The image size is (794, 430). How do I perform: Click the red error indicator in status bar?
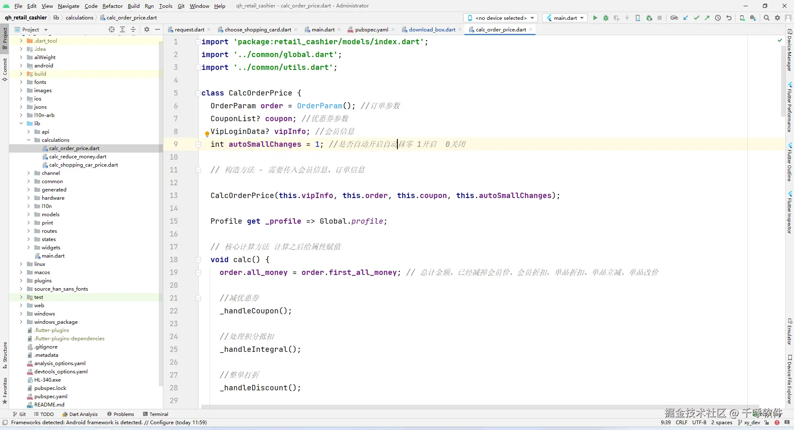777,423
